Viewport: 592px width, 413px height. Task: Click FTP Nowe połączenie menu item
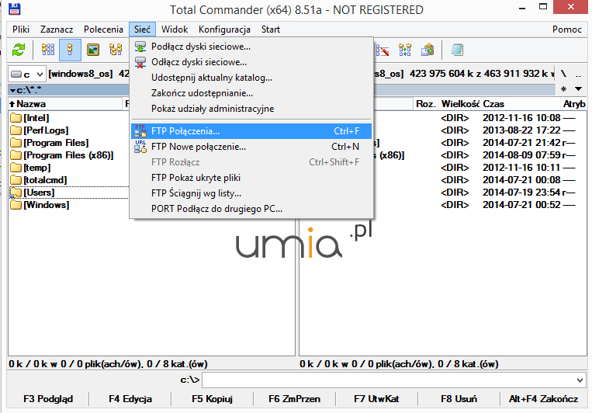198,146
